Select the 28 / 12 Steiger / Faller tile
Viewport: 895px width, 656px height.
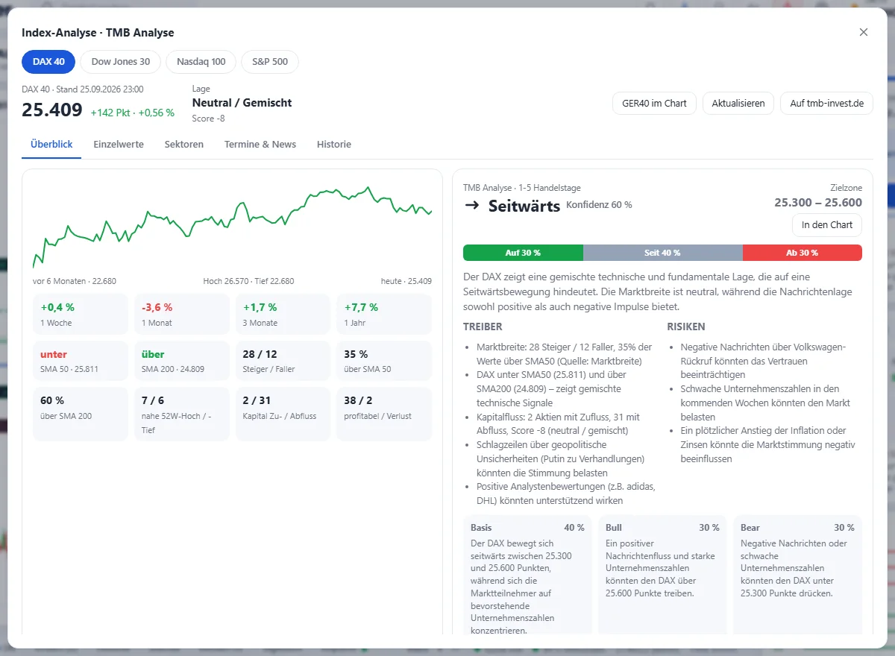[x=283, y=361]
